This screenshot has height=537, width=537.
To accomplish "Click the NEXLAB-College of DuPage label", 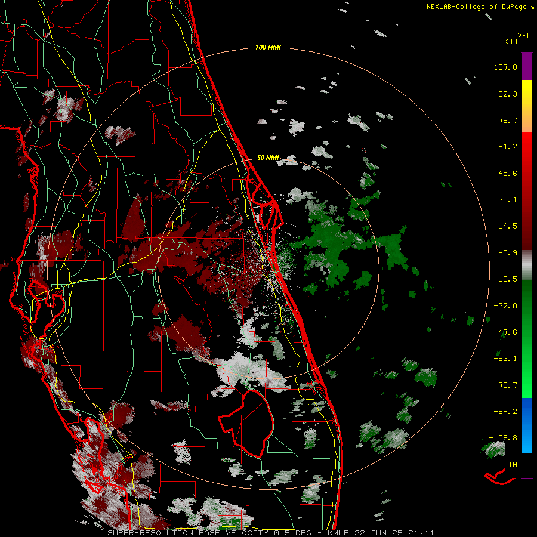I will tap(481, 7).
